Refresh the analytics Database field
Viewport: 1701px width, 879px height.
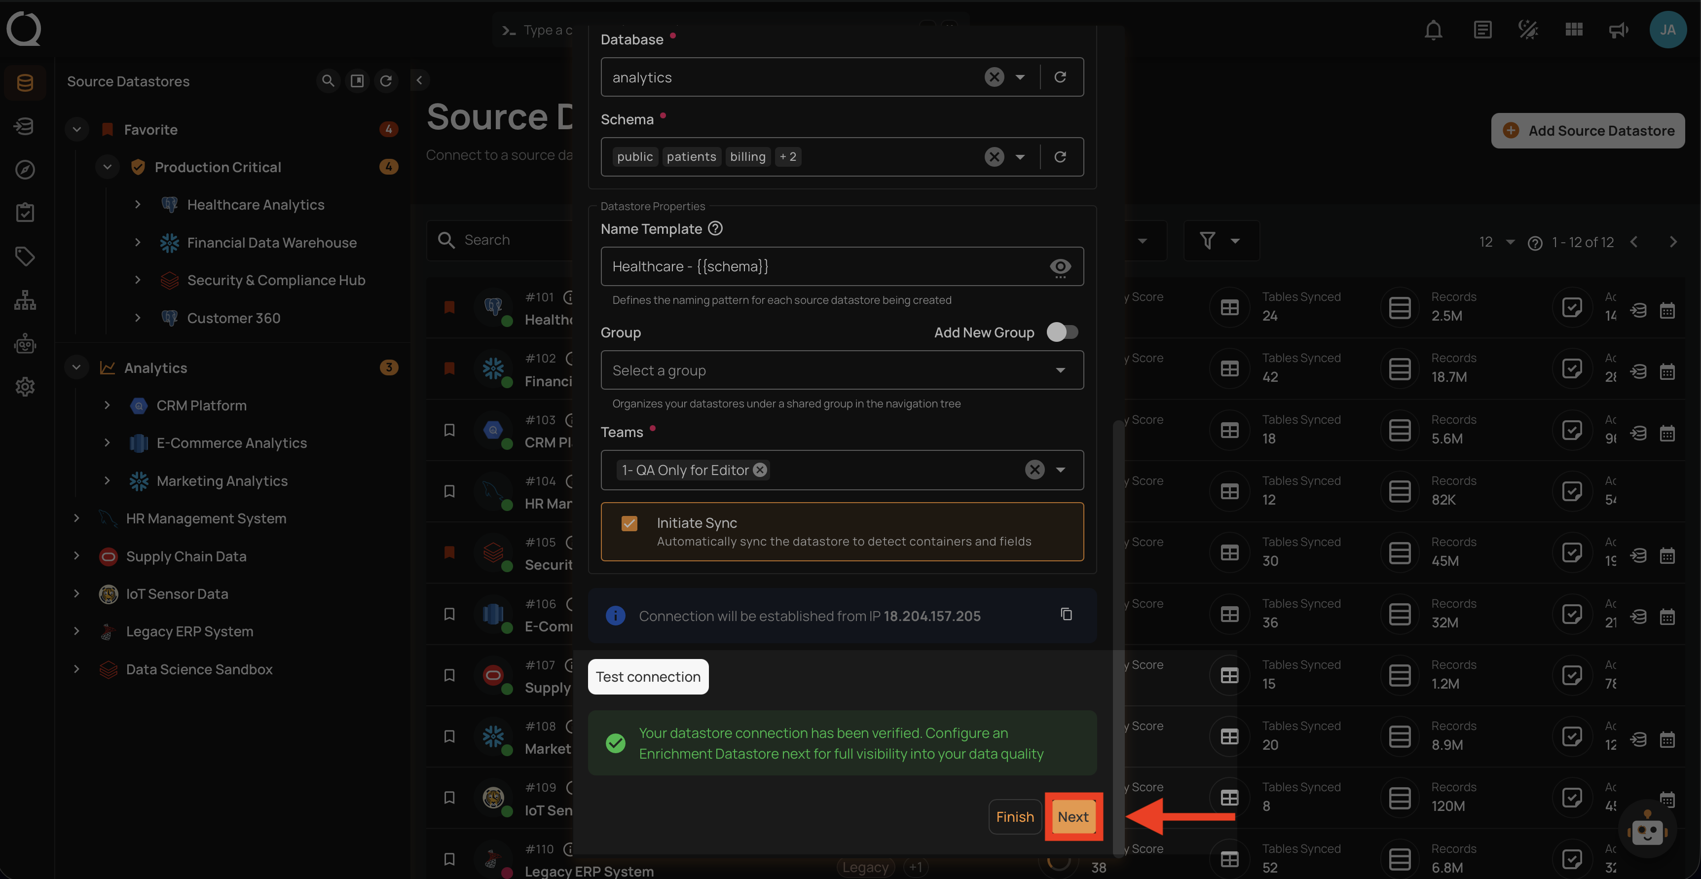click(x=1061, y=76)
